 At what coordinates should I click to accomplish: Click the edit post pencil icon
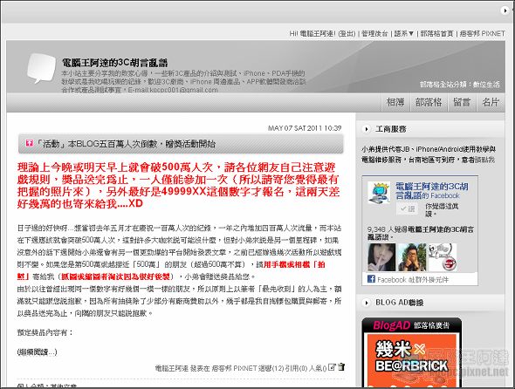pos(332,367)
